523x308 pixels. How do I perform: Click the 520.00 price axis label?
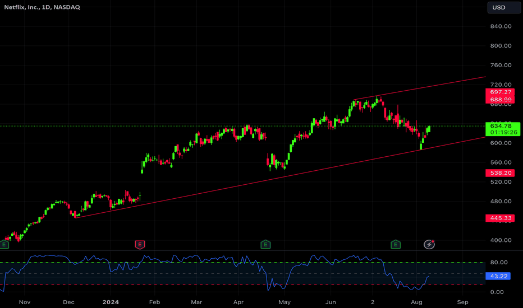(501, 182)
